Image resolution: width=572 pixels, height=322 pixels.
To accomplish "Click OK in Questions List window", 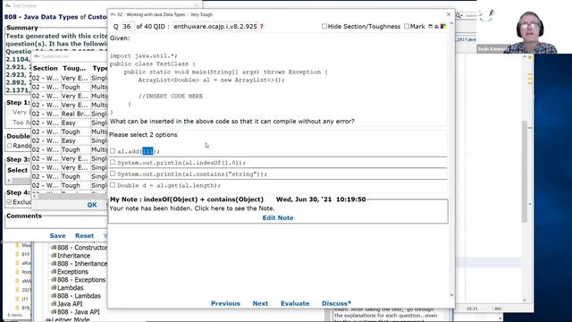I will [x=92, y=205].
